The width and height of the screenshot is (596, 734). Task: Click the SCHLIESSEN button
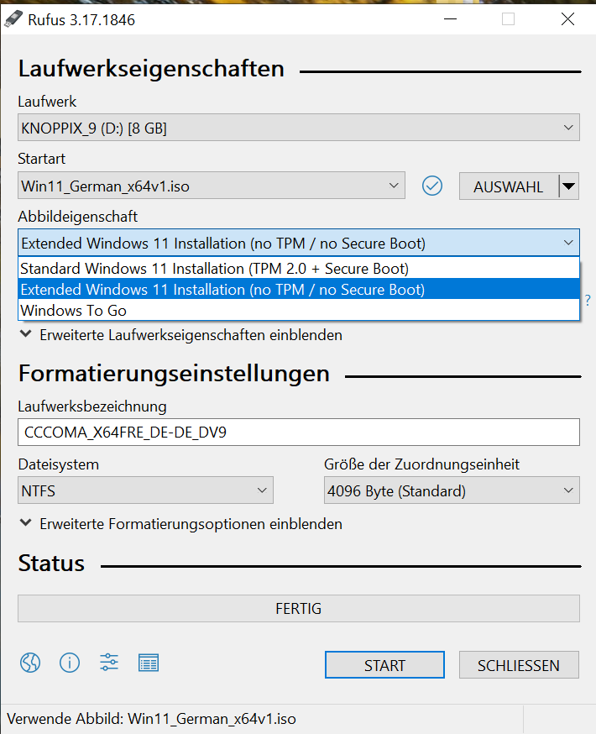pos(519,665)
